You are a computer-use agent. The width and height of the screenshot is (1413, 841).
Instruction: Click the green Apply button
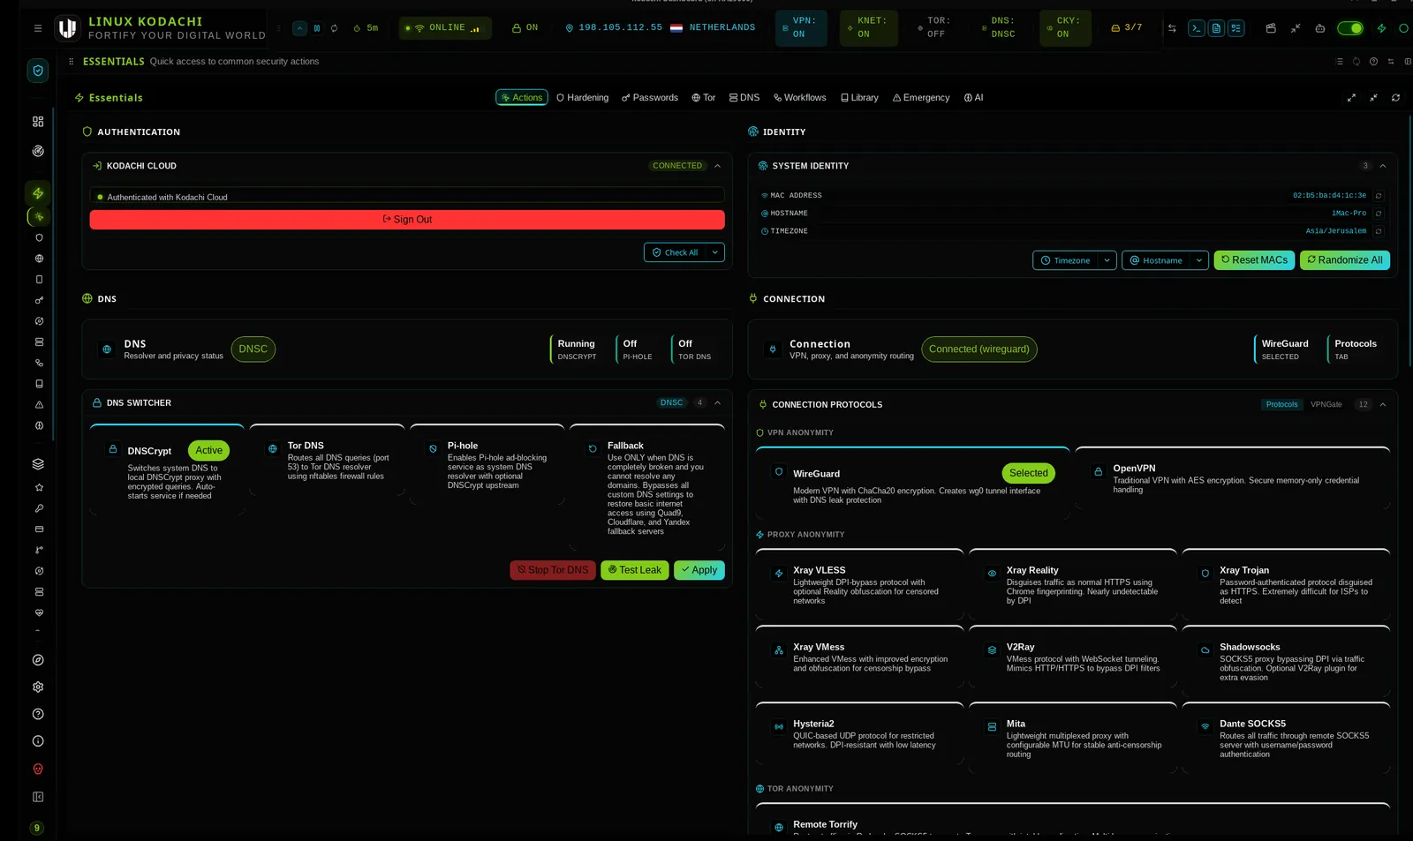pos(699,570)
